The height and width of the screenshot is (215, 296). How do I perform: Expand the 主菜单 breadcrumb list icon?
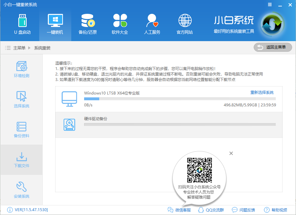pyautogui.click(x=8, y=47)
